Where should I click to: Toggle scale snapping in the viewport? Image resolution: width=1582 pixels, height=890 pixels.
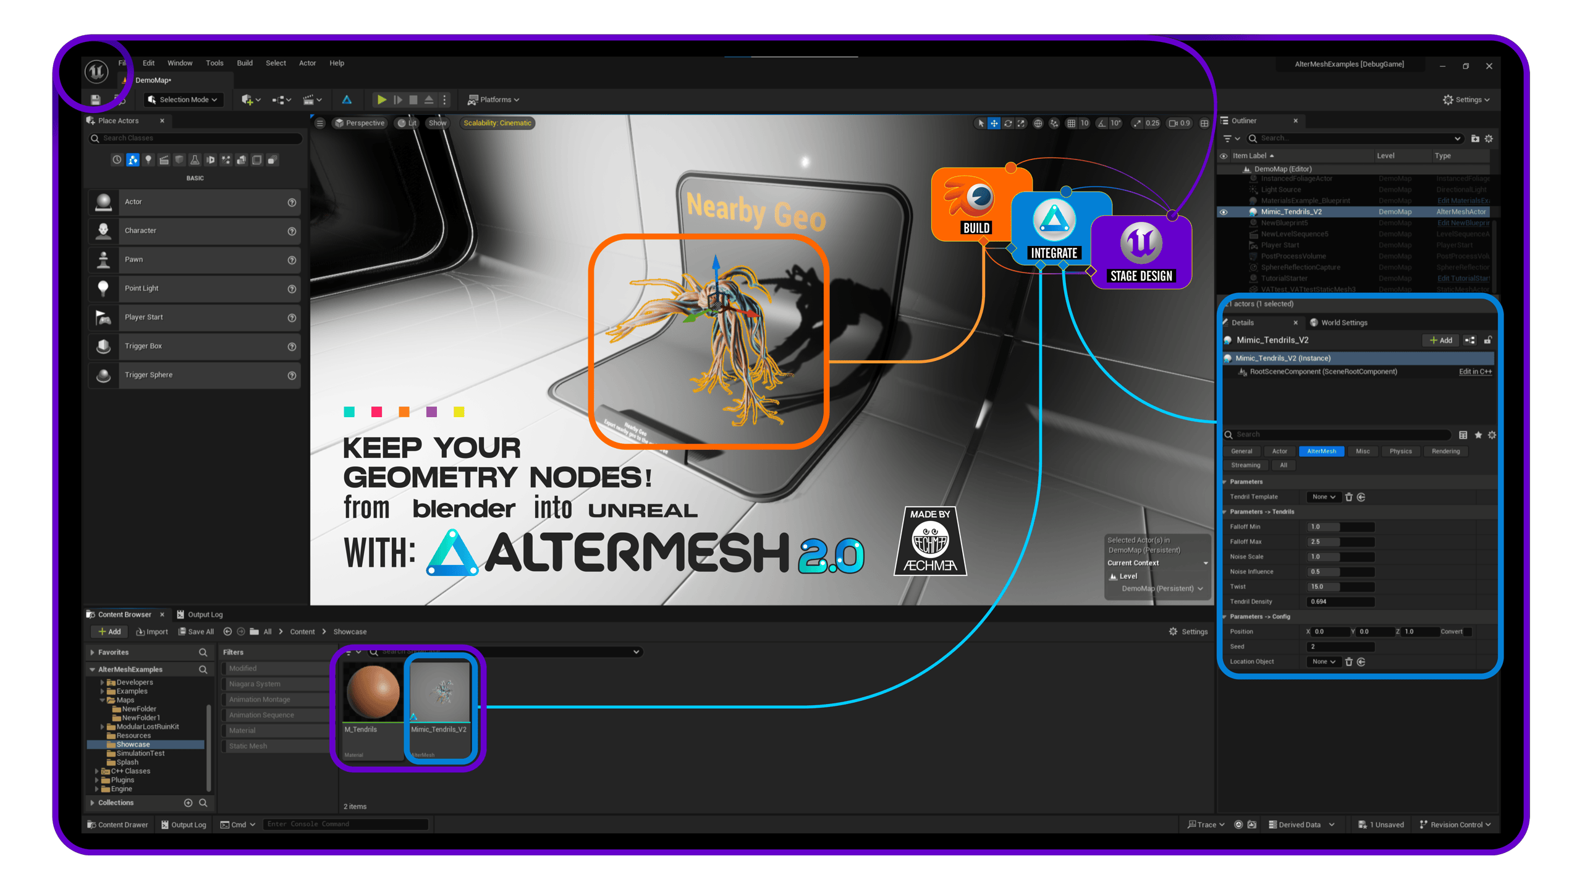click(1137, 123)
